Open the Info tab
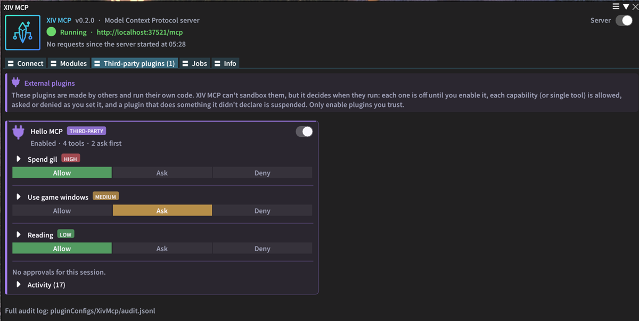This screenshot has height=321, width=639. coord(226,63)
